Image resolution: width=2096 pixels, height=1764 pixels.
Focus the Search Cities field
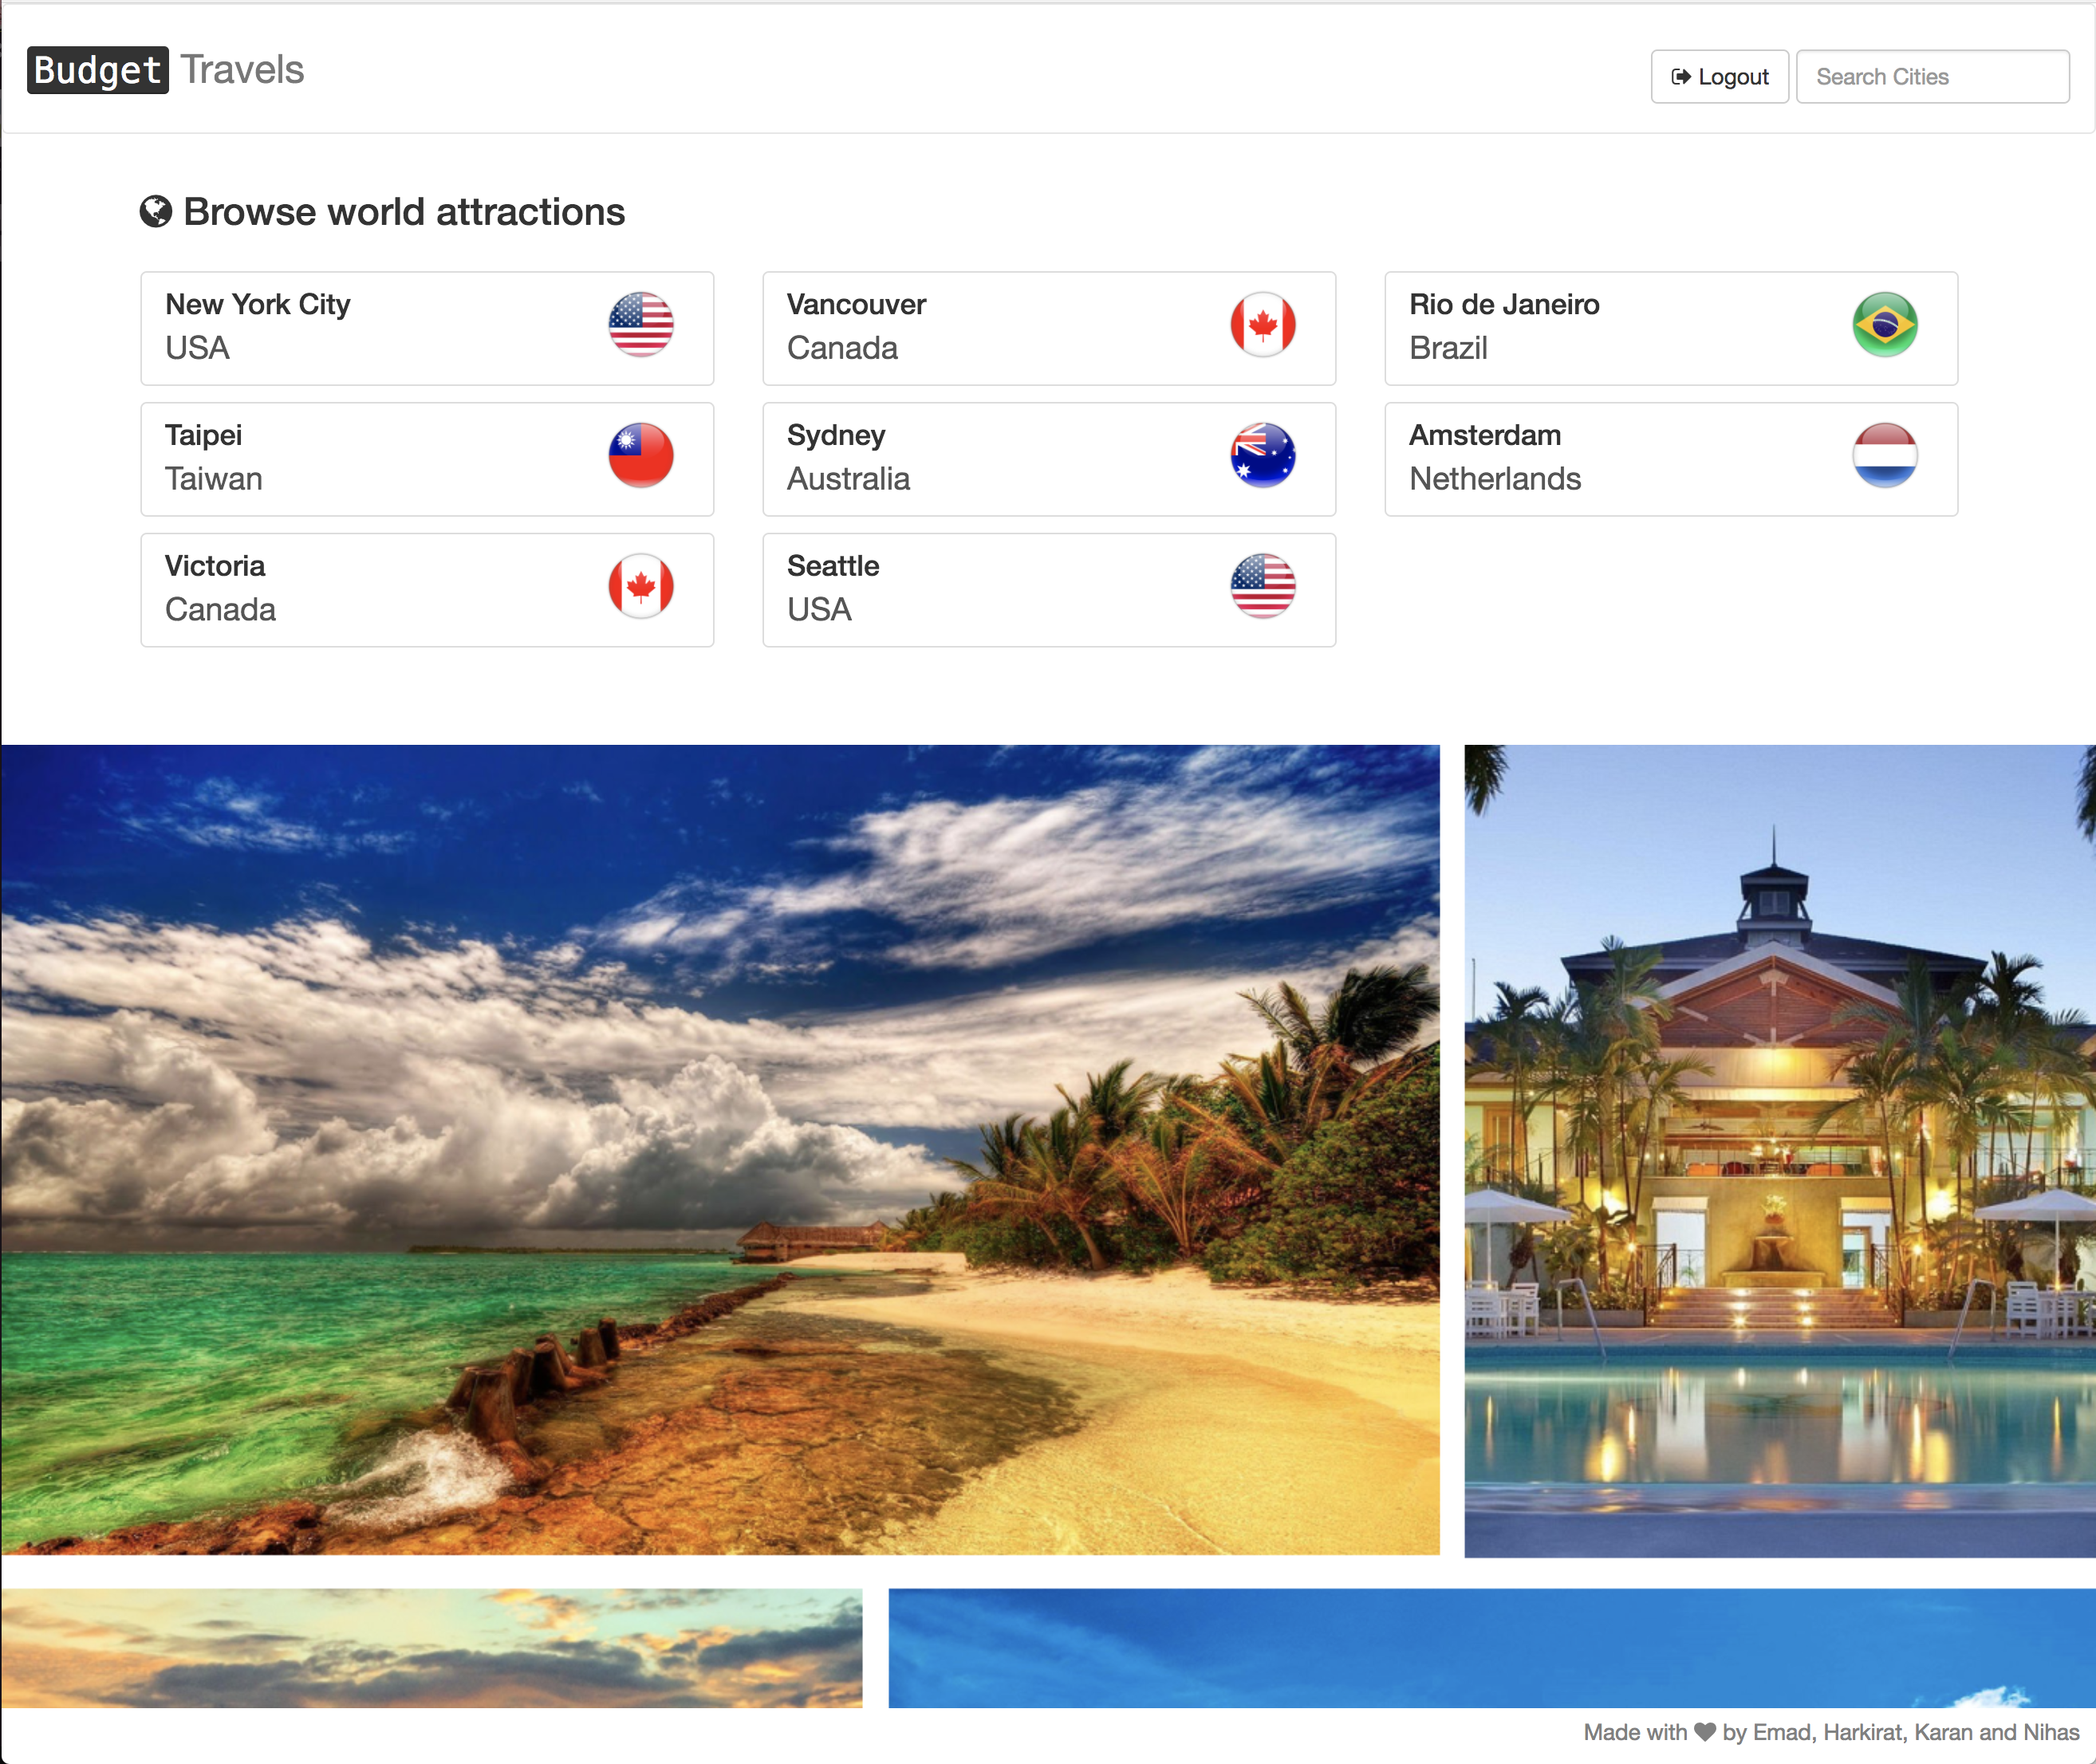click(1932, 77)
